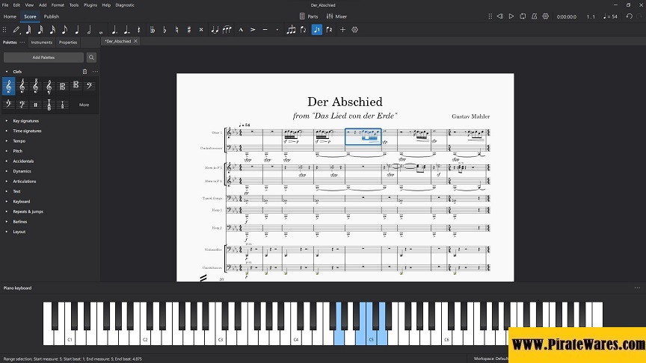Apply the marcato articulation
Viewport: 646px width, 363px height.
point(241,30)
